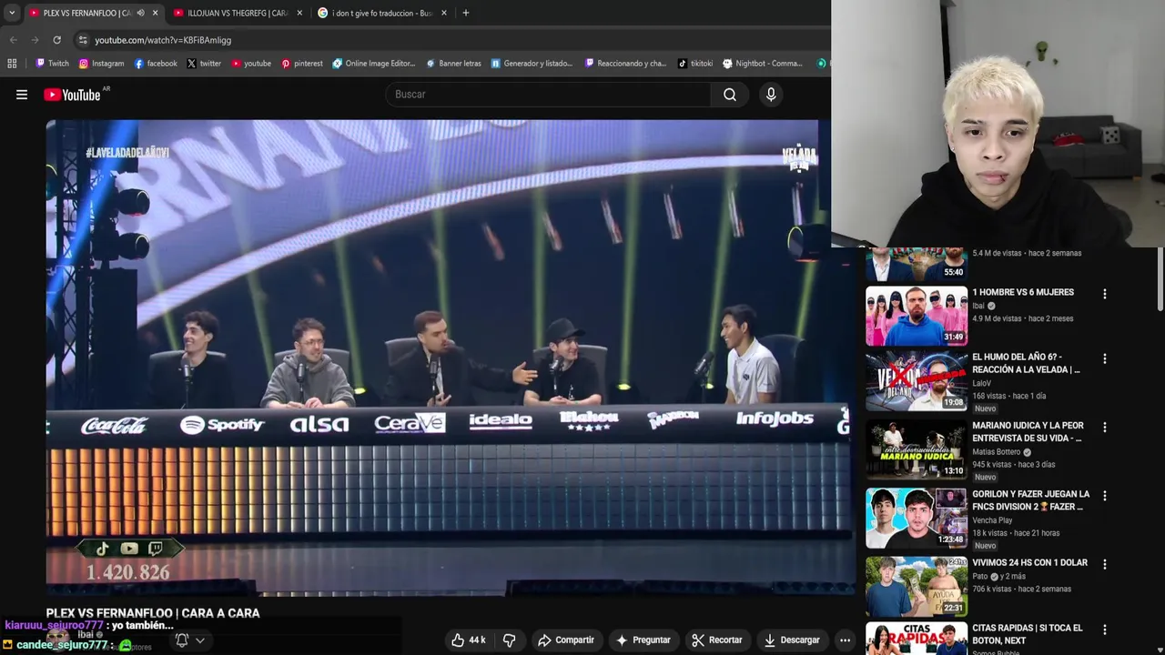The width and height of the screenshot is (1165, 655).
Task: Start voice search with microphone icon
Action: (x=771, y=95)
